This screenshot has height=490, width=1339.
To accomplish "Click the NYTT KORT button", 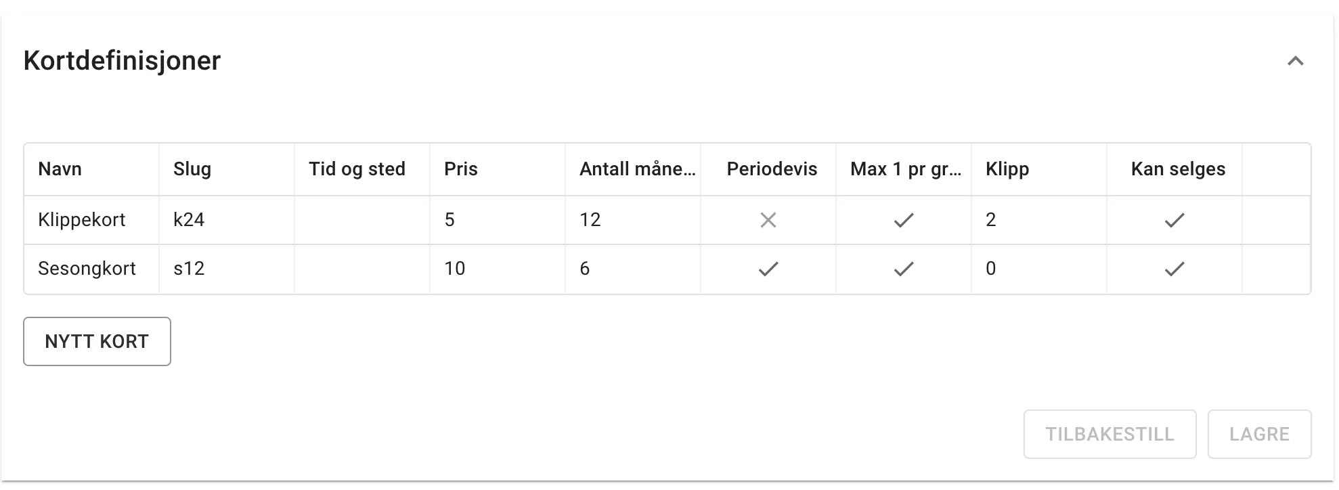I will point(96,341).
